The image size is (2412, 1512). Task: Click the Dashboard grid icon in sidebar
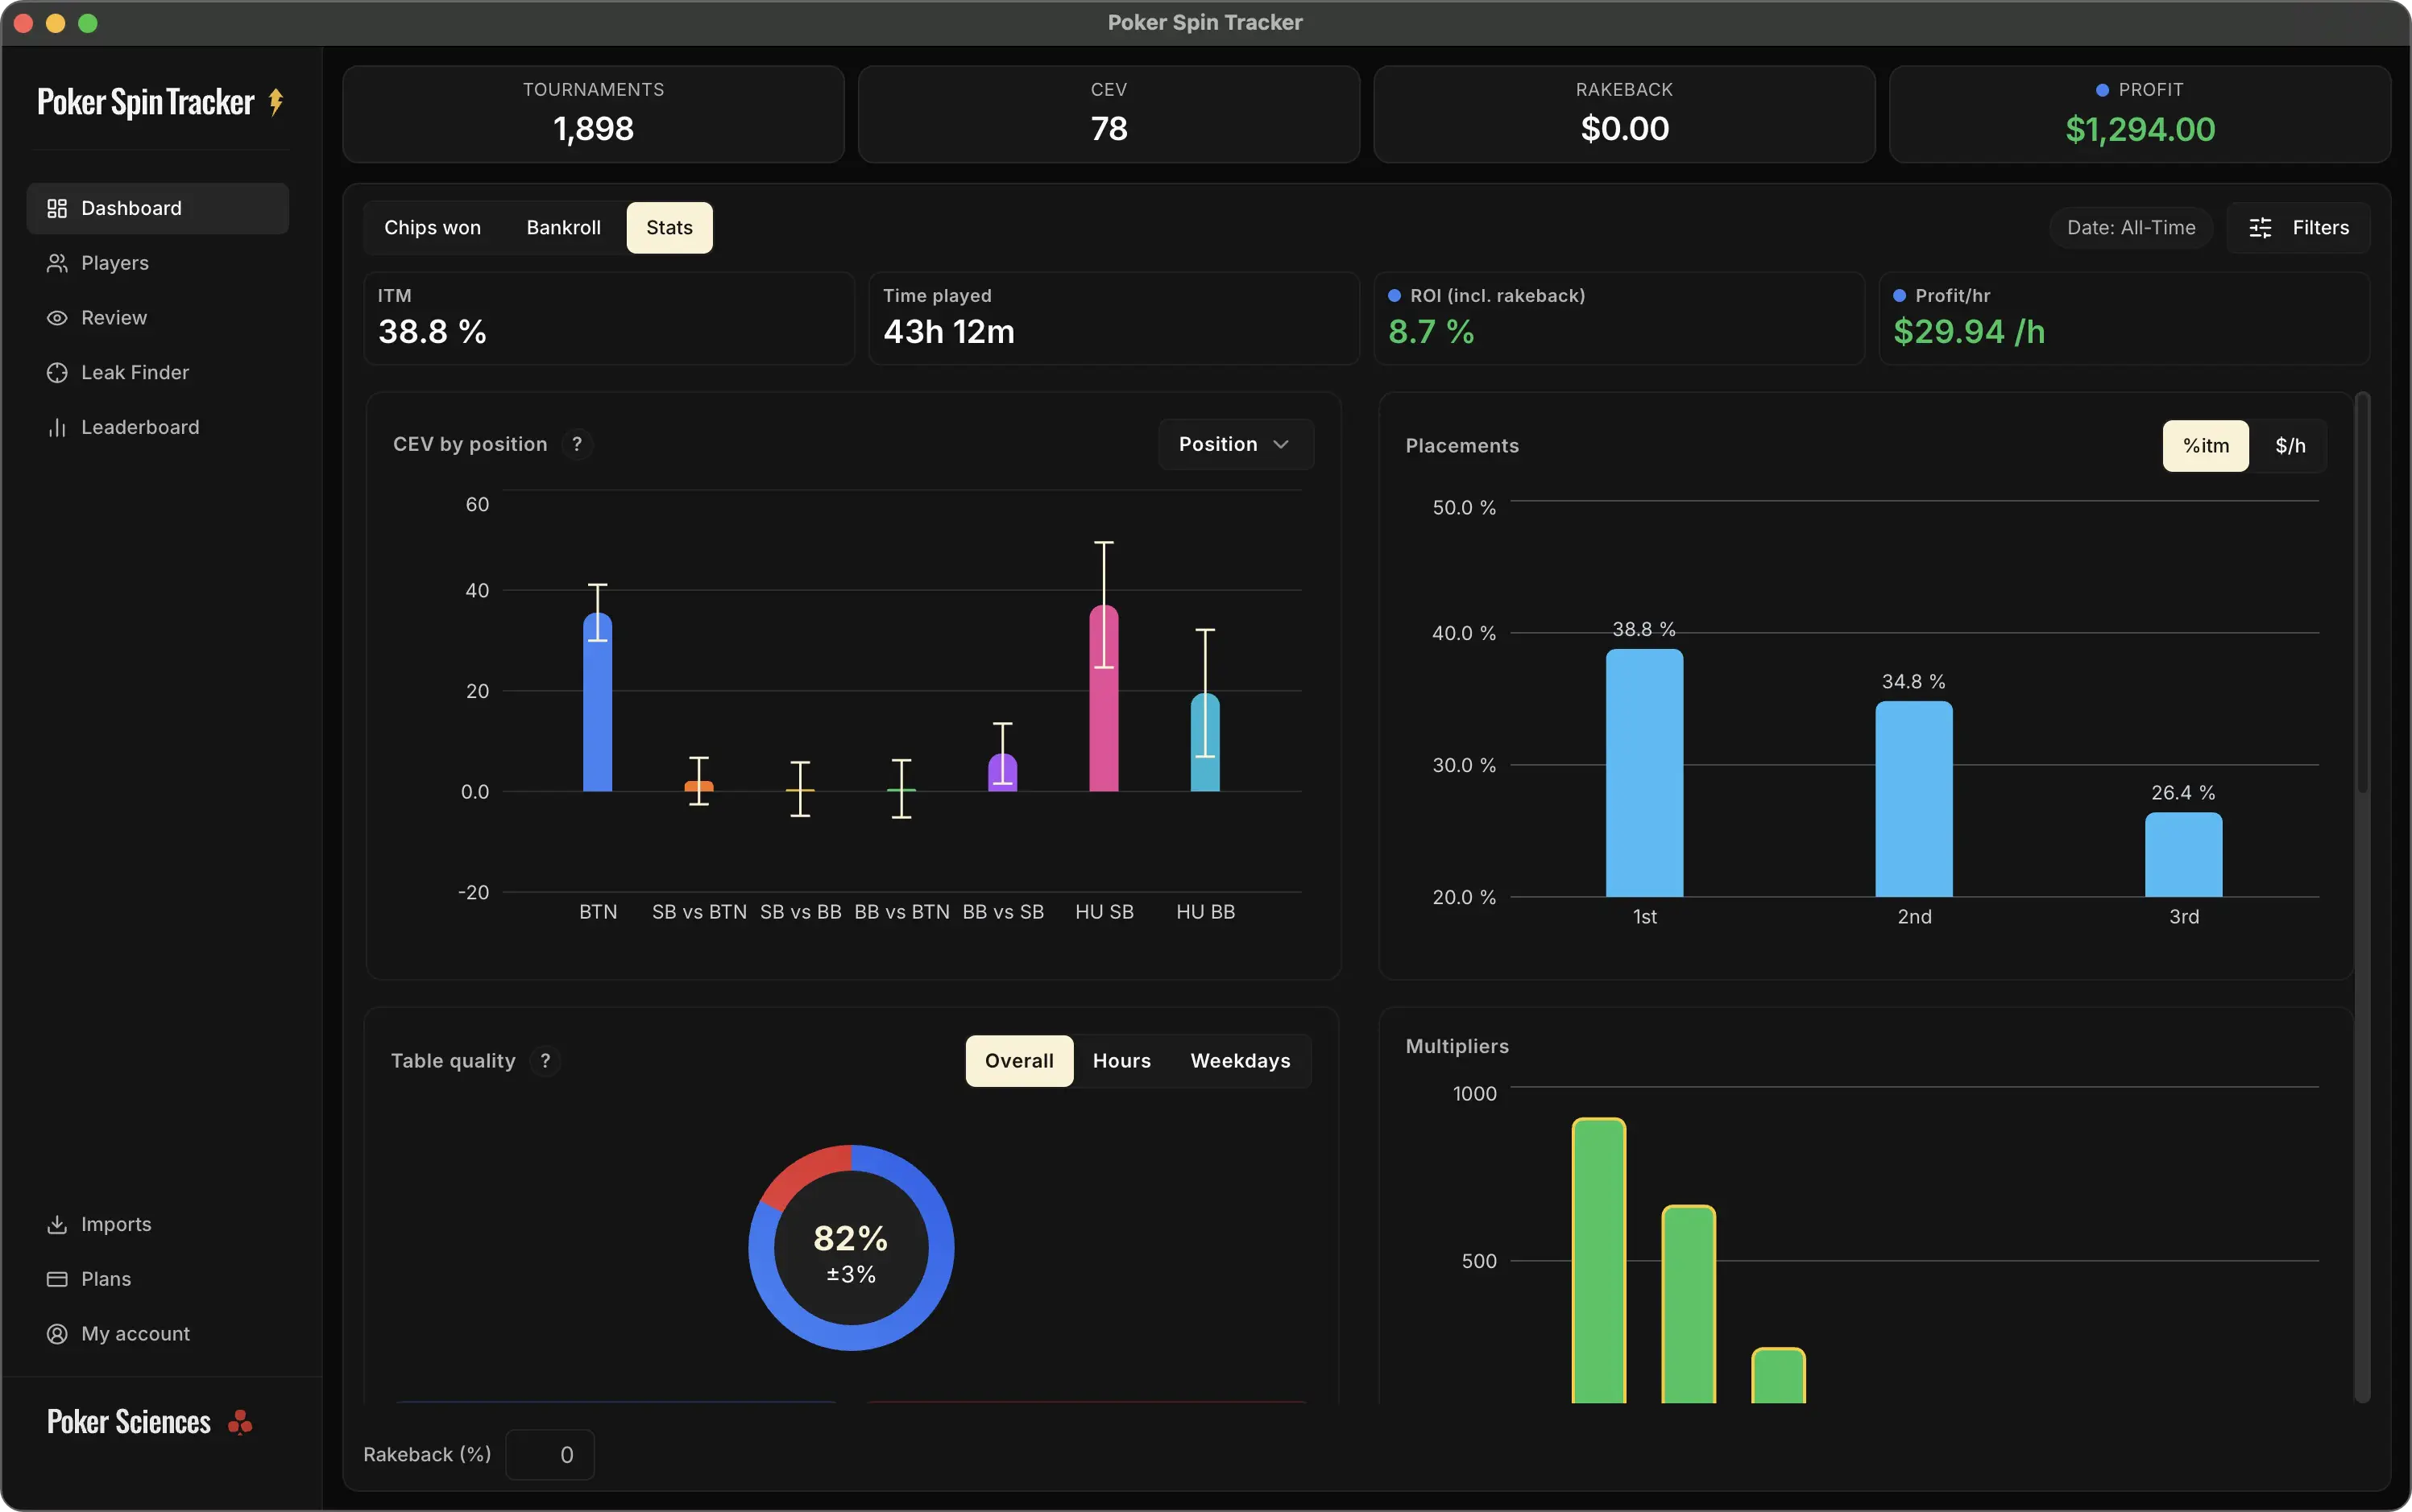[x=57, y=208]
